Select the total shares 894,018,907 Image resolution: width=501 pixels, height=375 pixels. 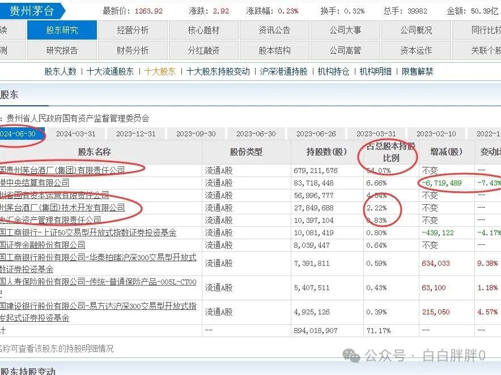315,331
